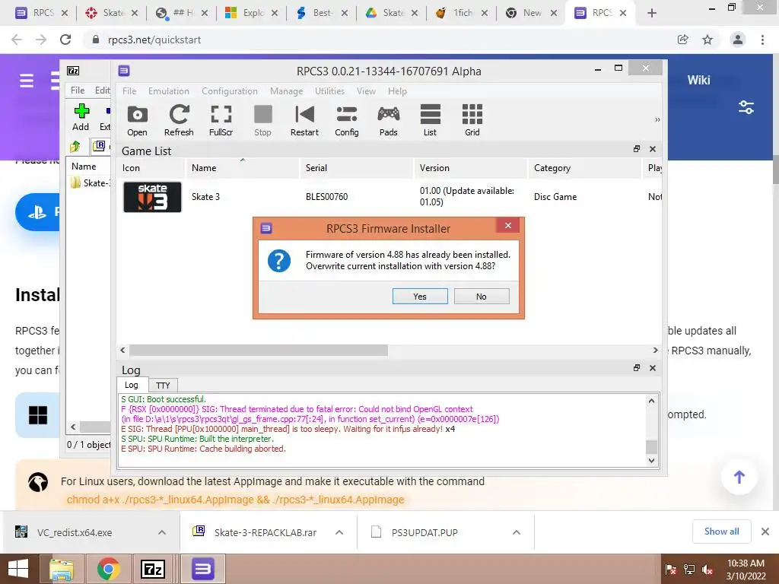The height and width of the screenshot is (584, 779).
Task: Open File Explorer from the taskbar
Action: [x=62, y=569]
